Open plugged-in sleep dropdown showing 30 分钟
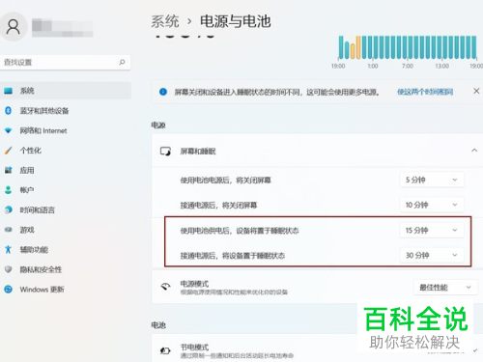 click(432, 255)
